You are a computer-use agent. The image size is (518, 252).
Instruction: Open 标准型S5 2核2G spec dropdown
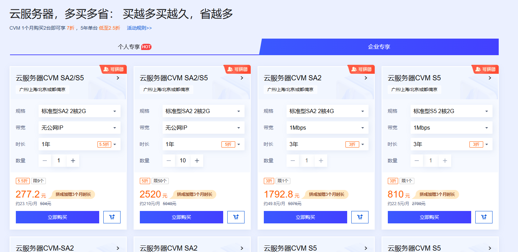tap(452, 111)
